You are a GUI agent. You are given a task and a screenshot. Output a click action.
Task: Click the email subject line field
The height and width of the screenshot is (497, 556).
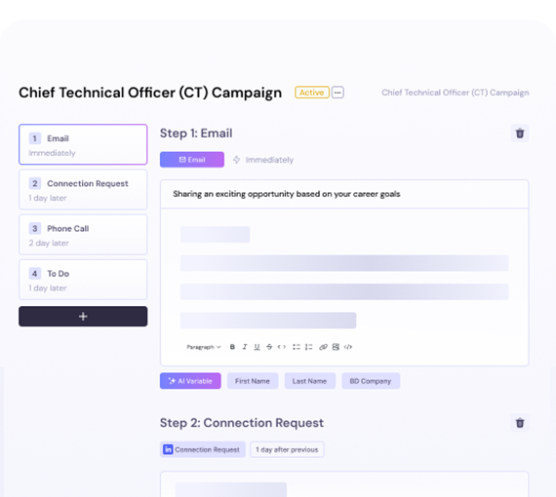pyautogui.click(x=344, y=194)
